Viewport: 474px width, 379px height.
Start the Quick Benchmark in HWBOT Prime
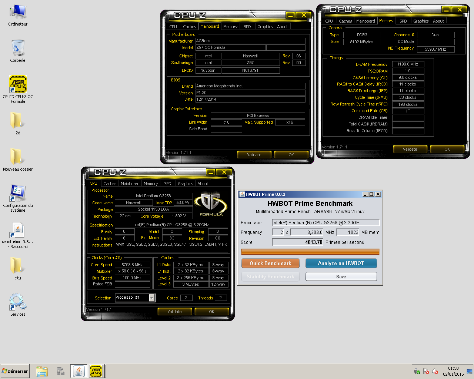[270, 263]
